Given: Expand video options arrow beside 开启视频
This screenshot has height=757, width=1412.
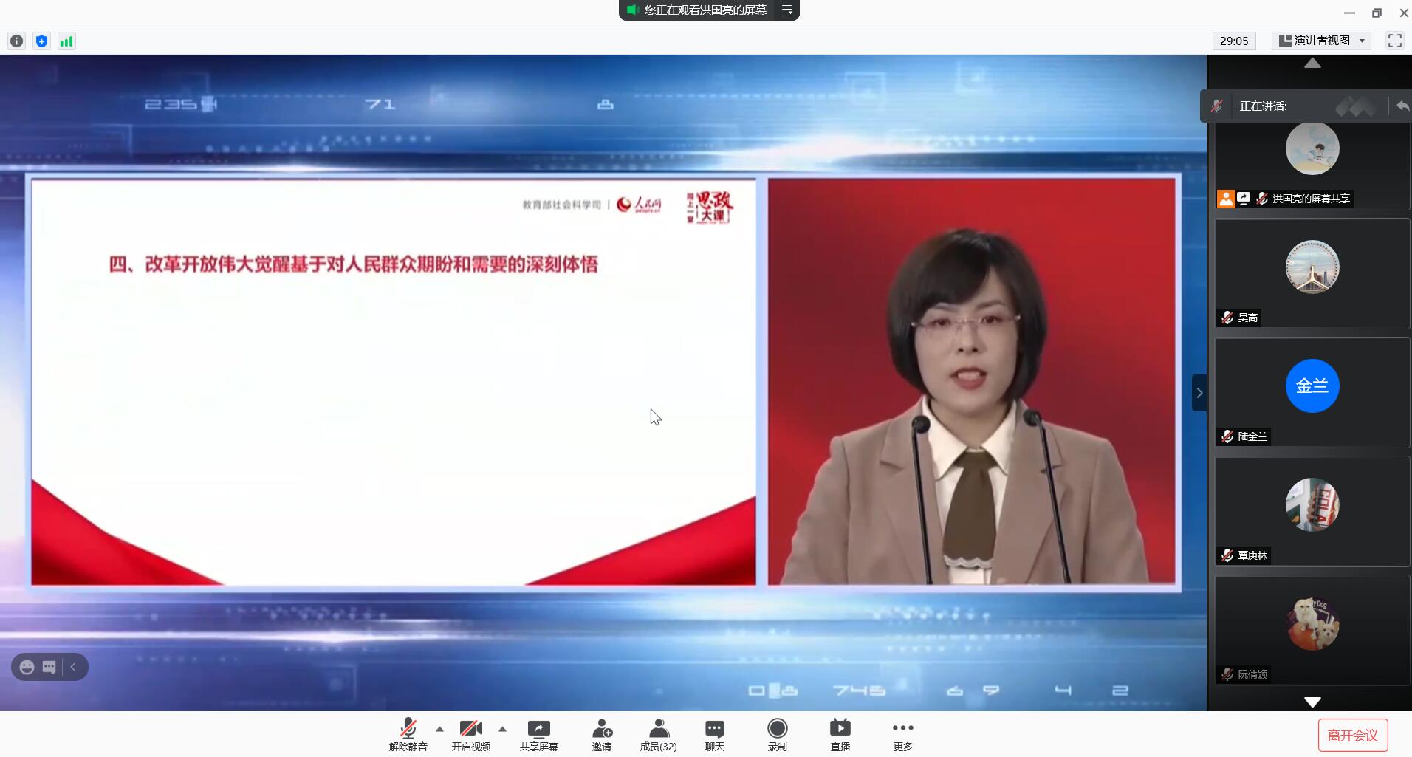Looking at the screenshot, I should tap(502, 729).
